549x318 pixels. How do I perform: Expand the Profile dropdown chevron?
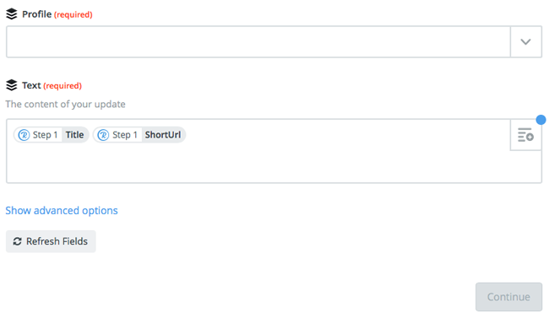pyautogui.click(x=526, y=42)
